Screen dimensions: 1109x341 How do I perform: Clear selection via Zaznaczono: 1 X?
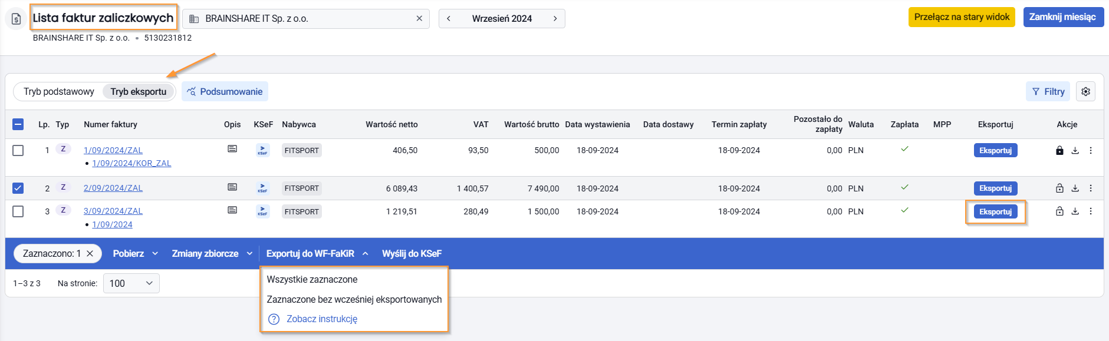coord(90,253)
